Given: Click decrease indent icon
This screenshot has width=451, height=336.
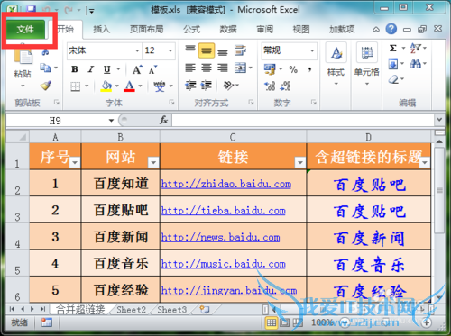Looking at the screenshot, I should [191, 86].
